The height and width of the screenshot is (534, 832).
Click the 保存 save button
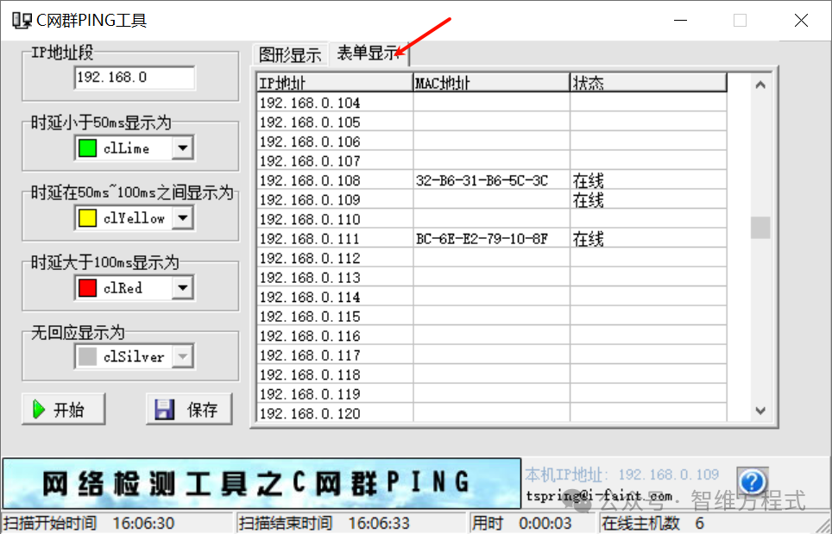(189, 410)
